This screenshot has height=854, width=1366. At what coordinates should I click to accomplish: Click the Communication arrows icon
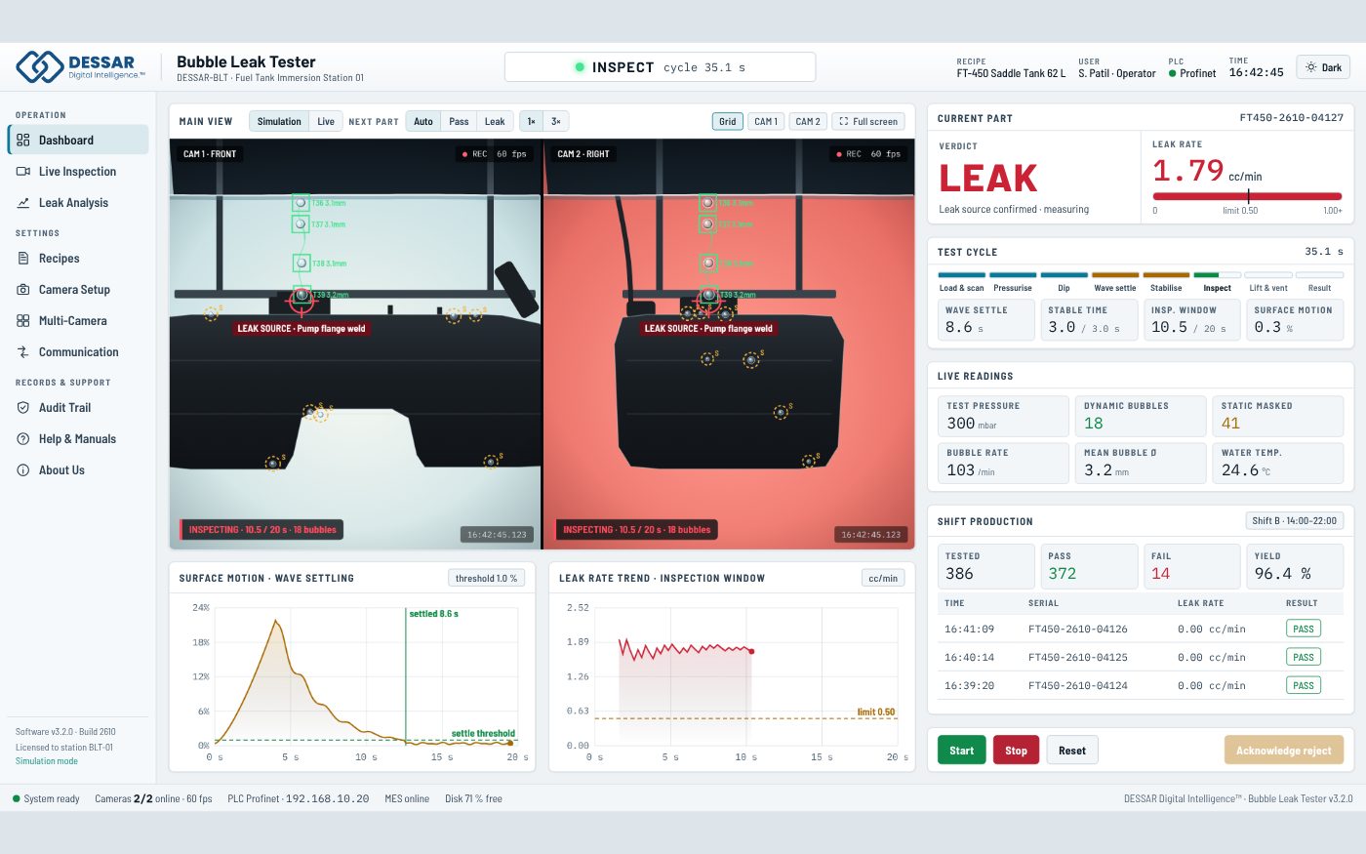point(23,351)
